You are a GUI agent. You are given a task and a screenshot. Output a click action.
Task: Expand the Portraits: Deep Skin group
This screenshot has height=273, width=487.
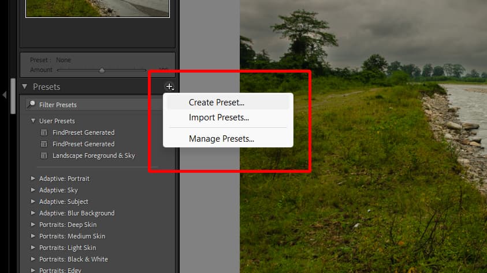pyautogui.click(x=33, y=225)
